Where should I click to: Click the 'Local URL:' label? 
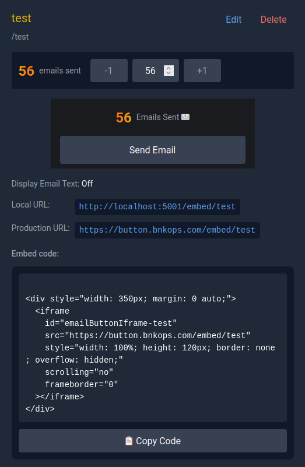tap(31, 205)
